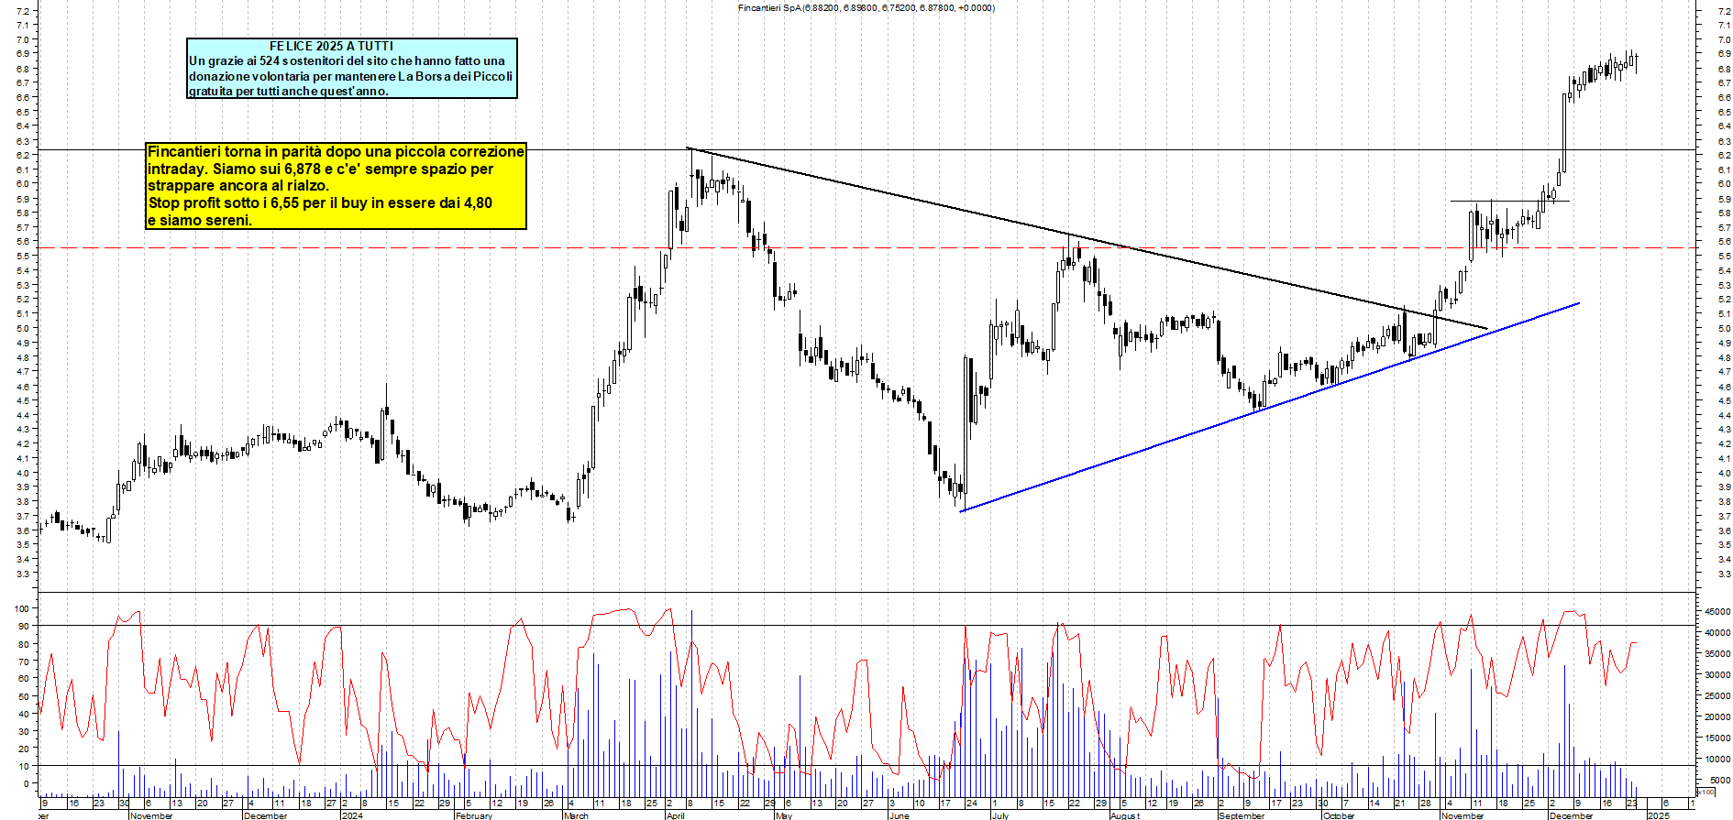Click the '4.0' value on the left price axis

(22, 473)
